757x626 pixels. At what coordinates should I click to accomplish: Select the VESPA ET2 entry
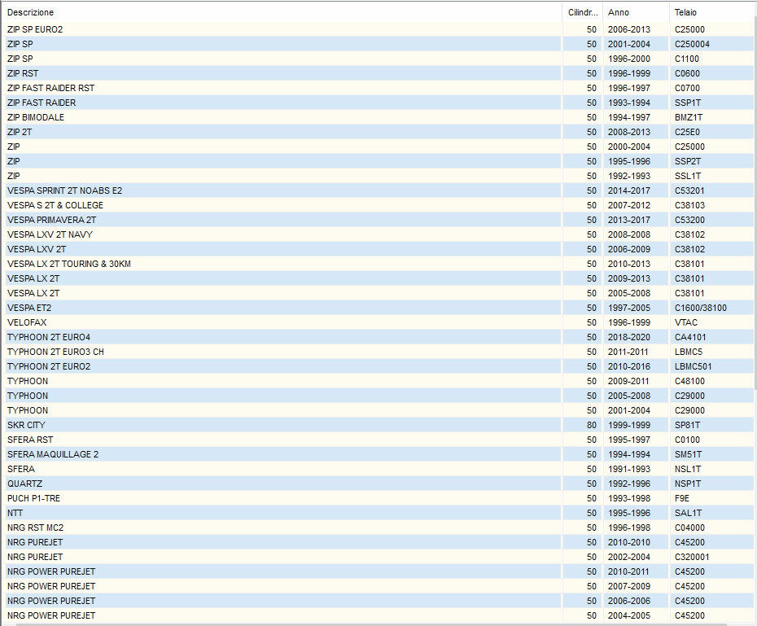29,308
